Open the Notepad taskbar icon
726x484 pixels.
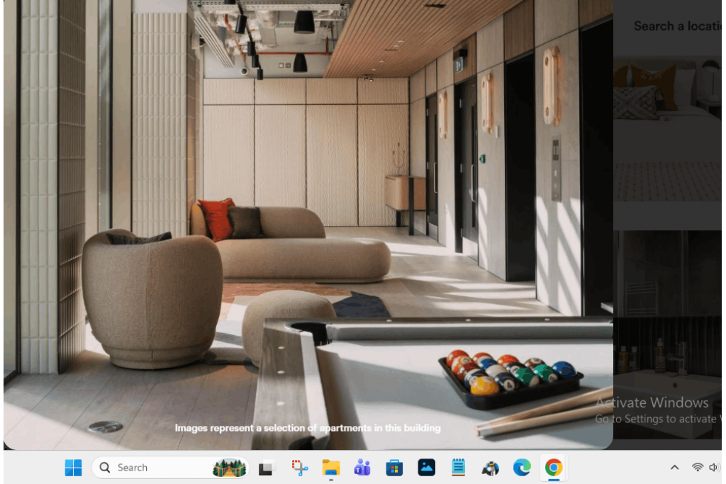point(458,468)
